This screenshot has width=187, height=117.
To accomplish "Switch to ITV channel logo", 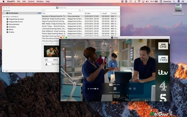I will (163, 72).
